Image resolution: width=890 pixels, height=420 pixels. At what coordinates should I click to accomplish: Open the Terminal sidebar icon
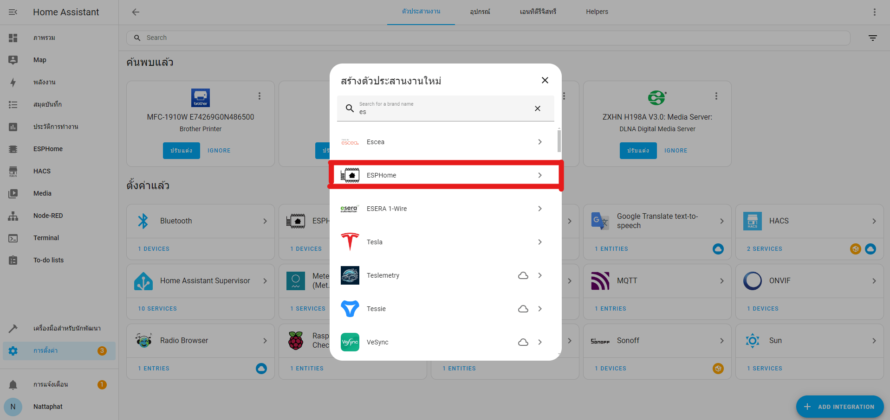[x=13, y=238]
